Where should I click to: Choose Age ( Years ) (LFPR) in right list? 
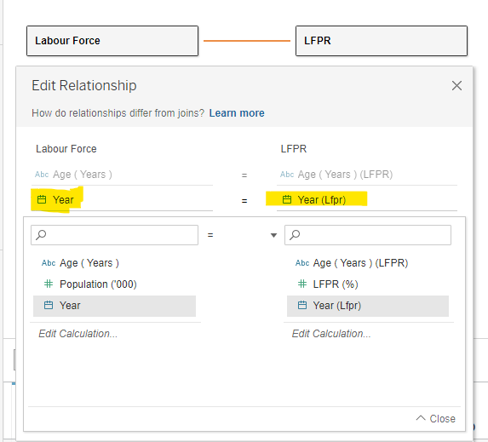[x=368, y=263]
